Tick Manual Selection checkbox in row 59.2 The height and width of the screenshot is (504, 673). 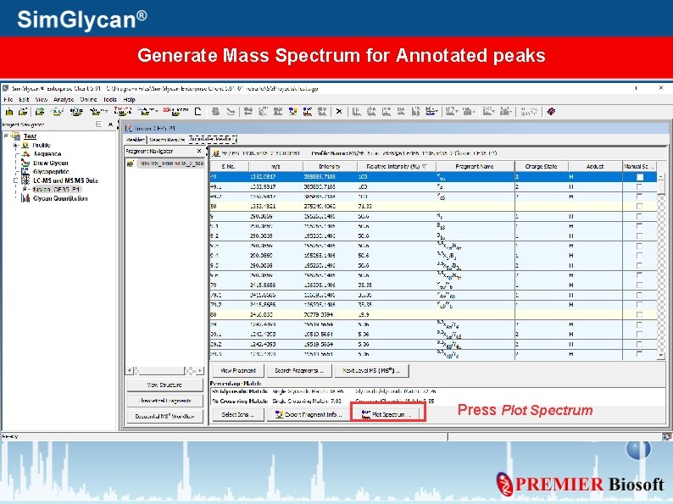point(640,344)
